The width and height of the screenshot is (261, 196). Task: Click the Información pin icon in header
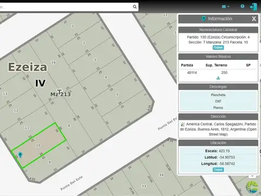click(x=204, y=19)
